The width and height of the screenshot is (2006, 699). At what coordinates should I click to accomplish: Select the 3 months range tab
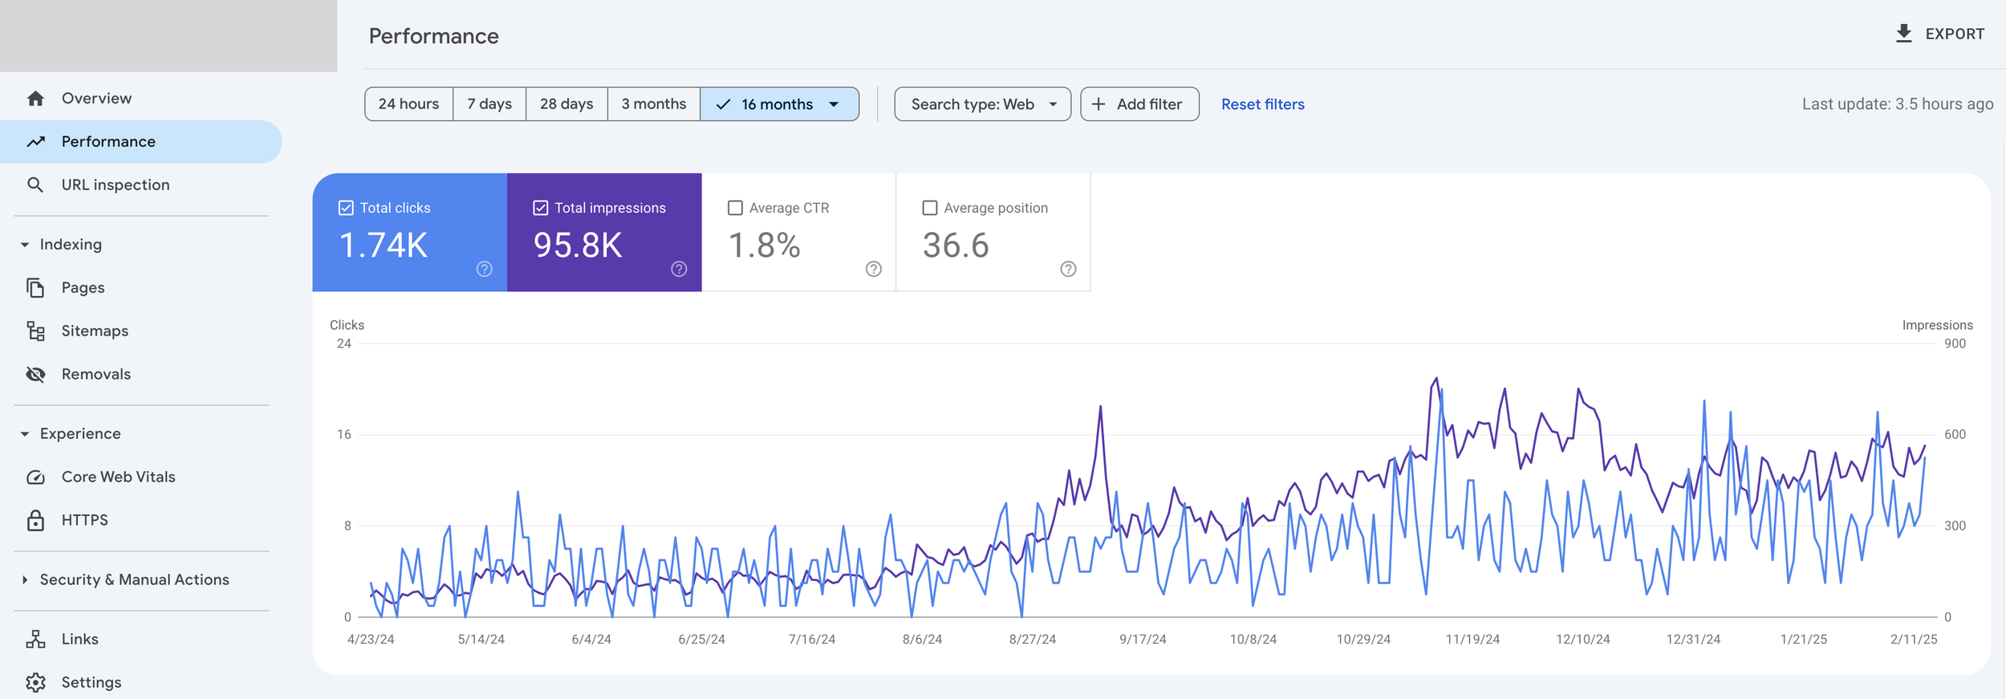click(654, 104)
